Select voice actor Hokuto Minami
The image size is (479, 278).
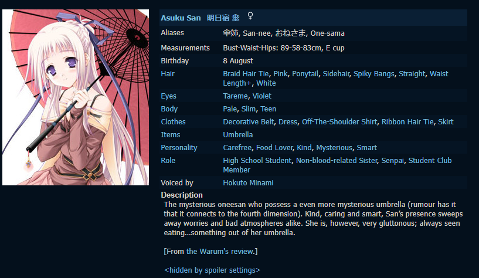point(248,182)
